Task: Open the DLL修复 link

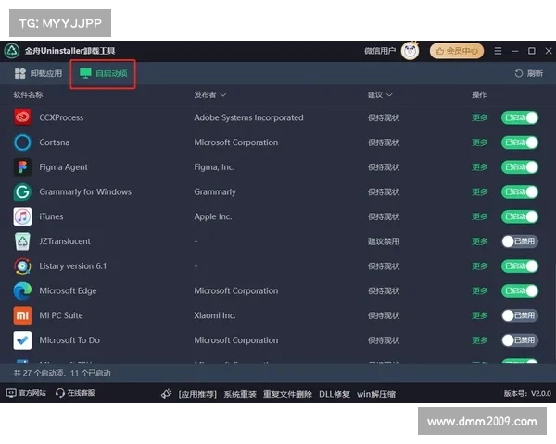Action: pyautogui.click(x=335, y=394)
